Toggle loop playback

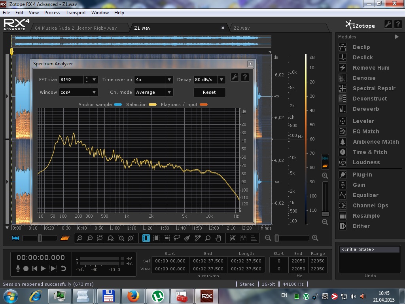tap(63, 269)
